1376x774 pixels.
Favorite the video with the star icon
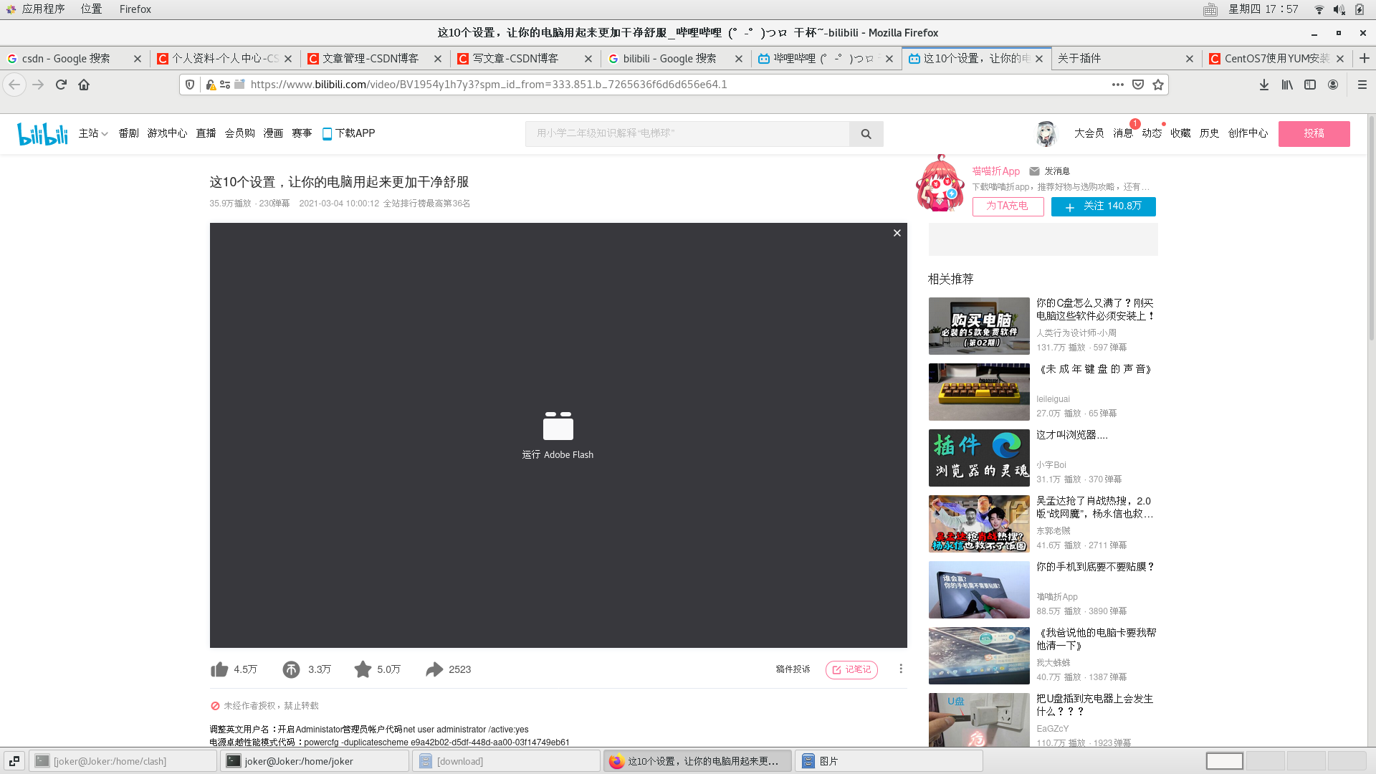coord(363,669)
